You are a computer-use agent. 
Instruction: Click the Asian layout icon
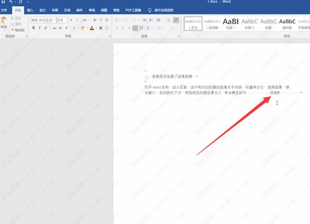point(159,20)
